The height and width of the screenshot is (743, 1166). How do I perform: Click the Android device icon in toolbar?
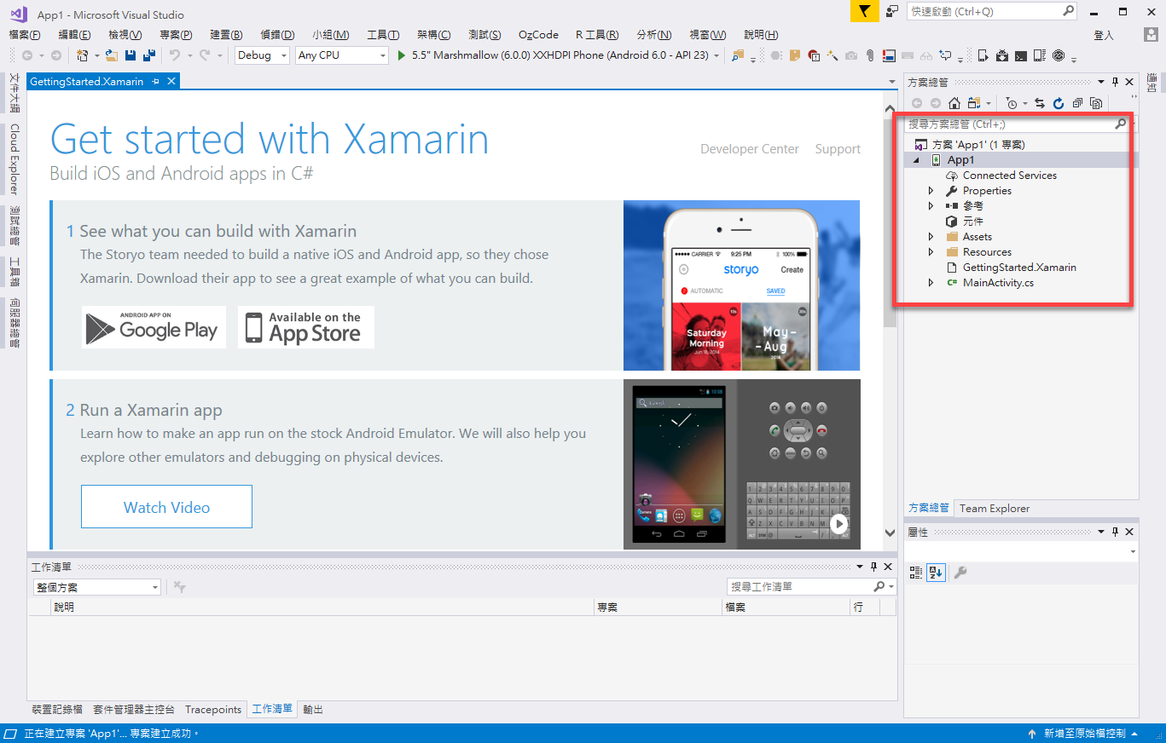coord(983,55)
